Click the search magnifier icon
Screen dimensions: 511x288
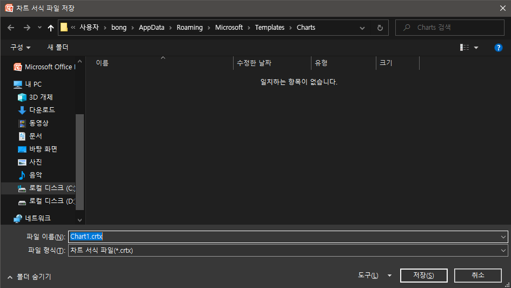(407, 28)
